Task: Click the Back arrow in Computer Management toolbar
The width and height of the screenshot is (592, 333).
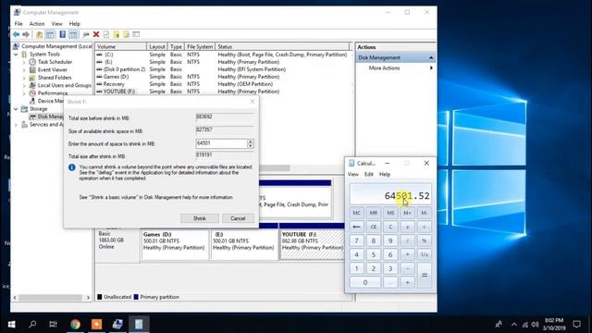Action: point(16,35)
